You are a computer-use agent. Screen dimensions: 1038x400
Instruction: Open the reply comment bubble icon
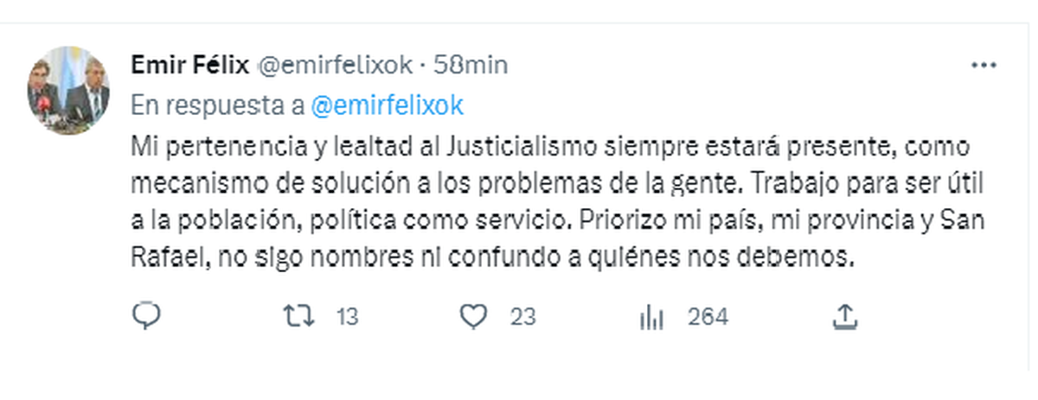point(144,317)
